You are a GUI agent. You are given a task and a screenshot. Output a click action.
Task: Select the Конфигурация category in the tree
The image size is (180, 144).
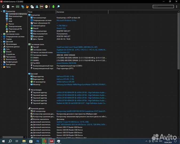coord(10,62)
